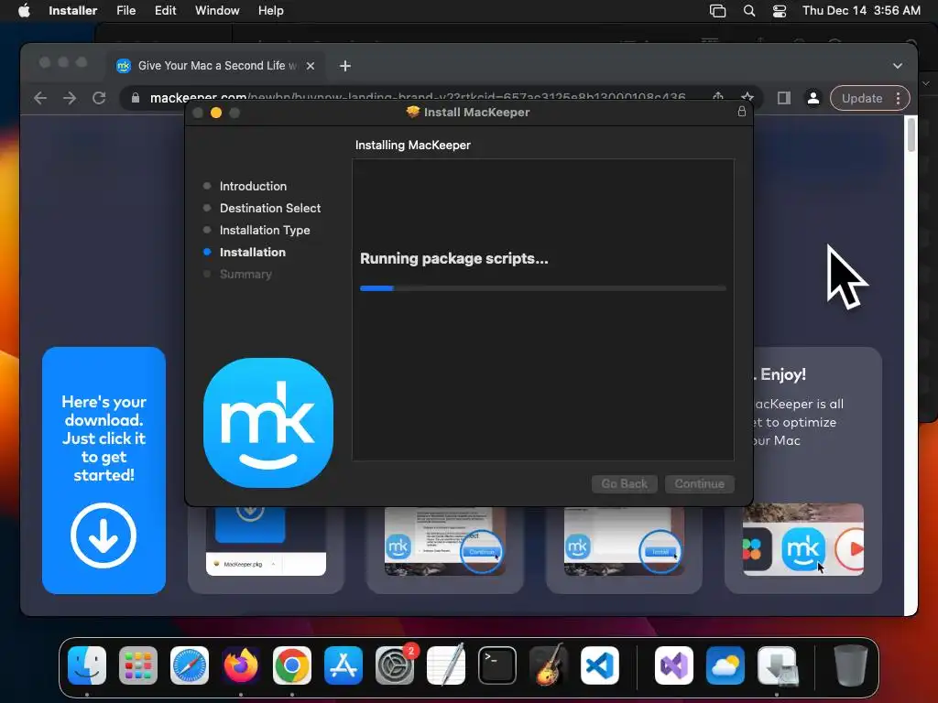Open Firefox from the Dock

(241, 665)
